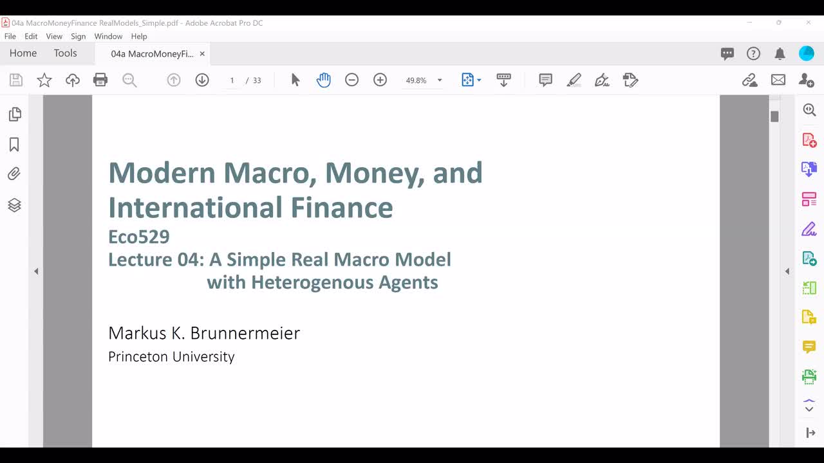Click the upload to cloud icon
824x463 pixels.
point(73,80)
